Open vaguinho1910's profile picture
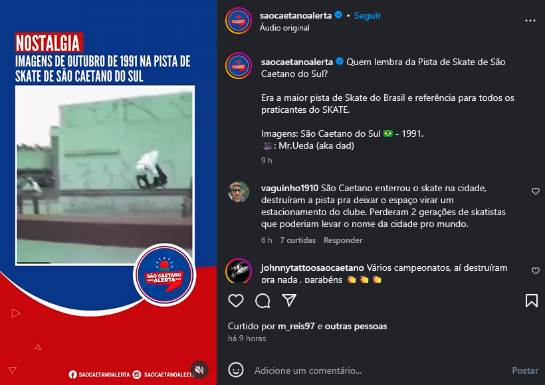Image resolution: width=545 pixels, height=385 pixels. pos(239,191)
